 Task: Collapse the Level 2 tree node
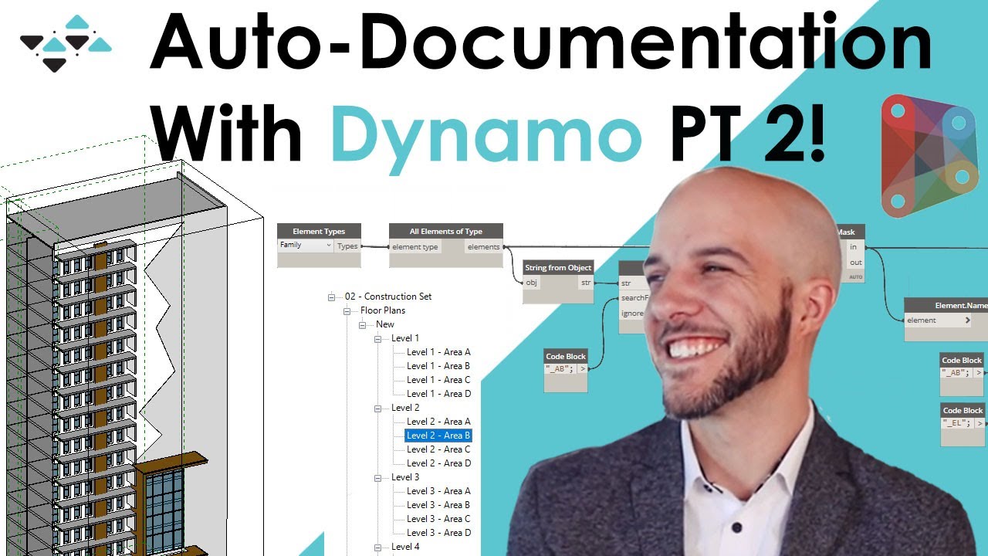point(379,408)
